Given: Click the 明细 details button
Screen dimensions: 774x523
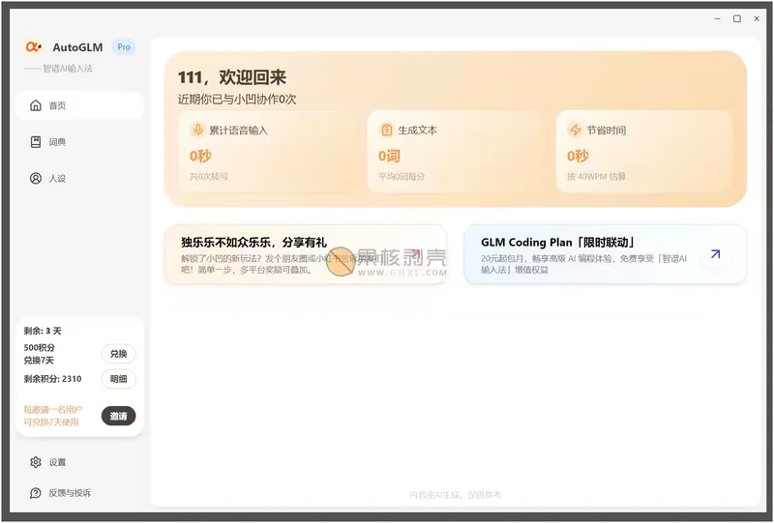Looking at the screenshot, I should tap(118, 379).
